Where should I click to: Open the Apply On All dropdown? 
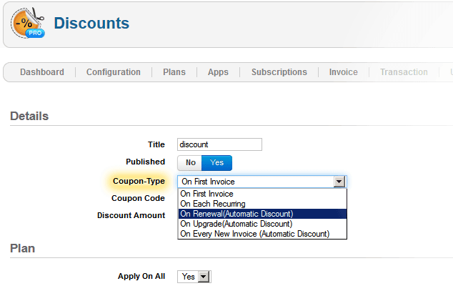[194, 277]
